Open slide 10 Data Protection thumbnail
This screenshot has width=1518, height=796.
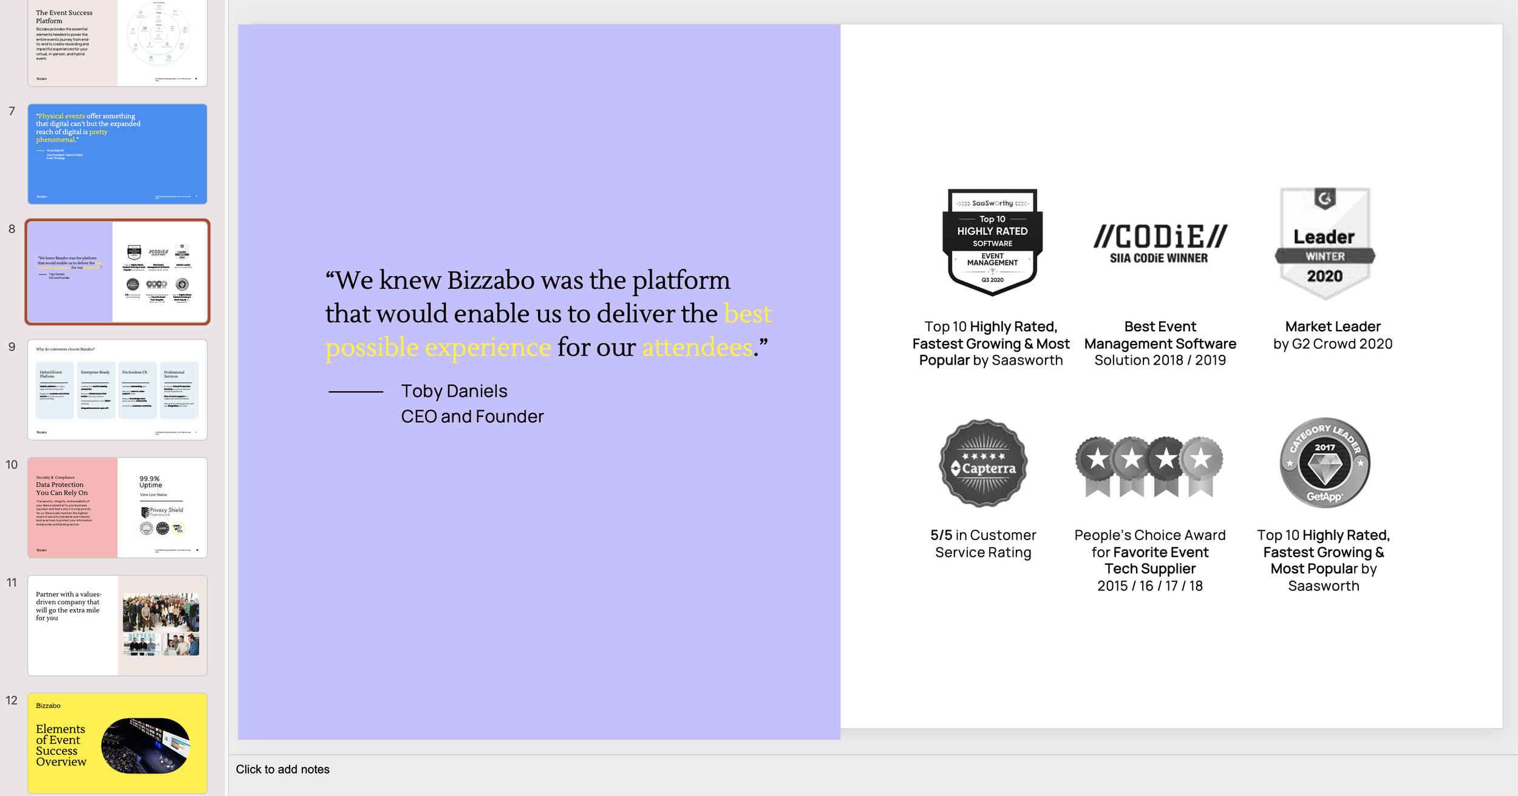(117, 507)
